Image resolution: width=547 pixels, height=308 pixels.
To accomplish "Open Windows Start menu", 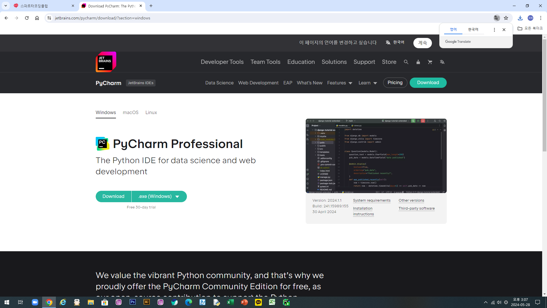I will pyautogui.click(x=7, y=302).
